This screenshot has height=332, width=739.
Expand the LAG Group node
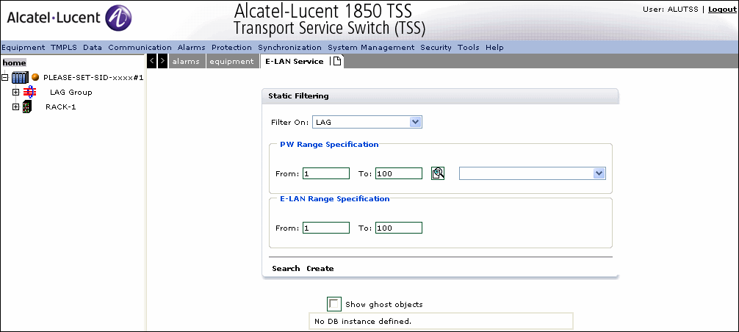click(x=16, y=93)
